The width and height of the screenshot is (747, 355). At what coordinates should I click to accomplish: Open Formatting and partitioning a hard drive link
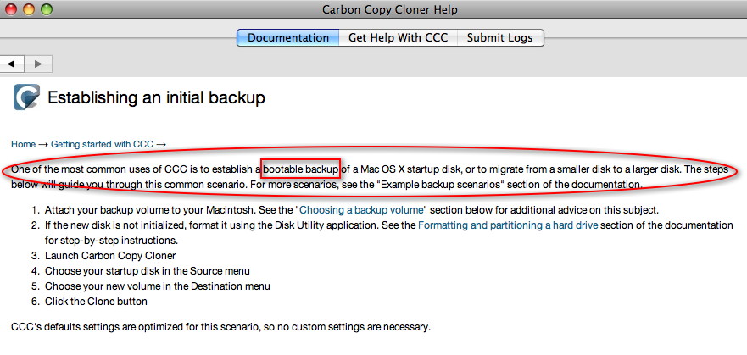508,225
